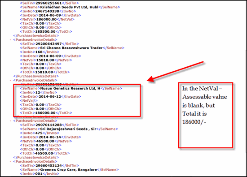This screenshot has width=247, height=177.
Task: Click the NetVal assessable value note box
Action: 206,115
